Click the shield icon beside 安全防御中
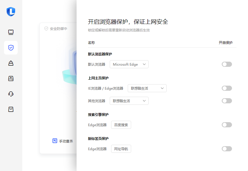248x171 pixels. click(x=46, y=29)
